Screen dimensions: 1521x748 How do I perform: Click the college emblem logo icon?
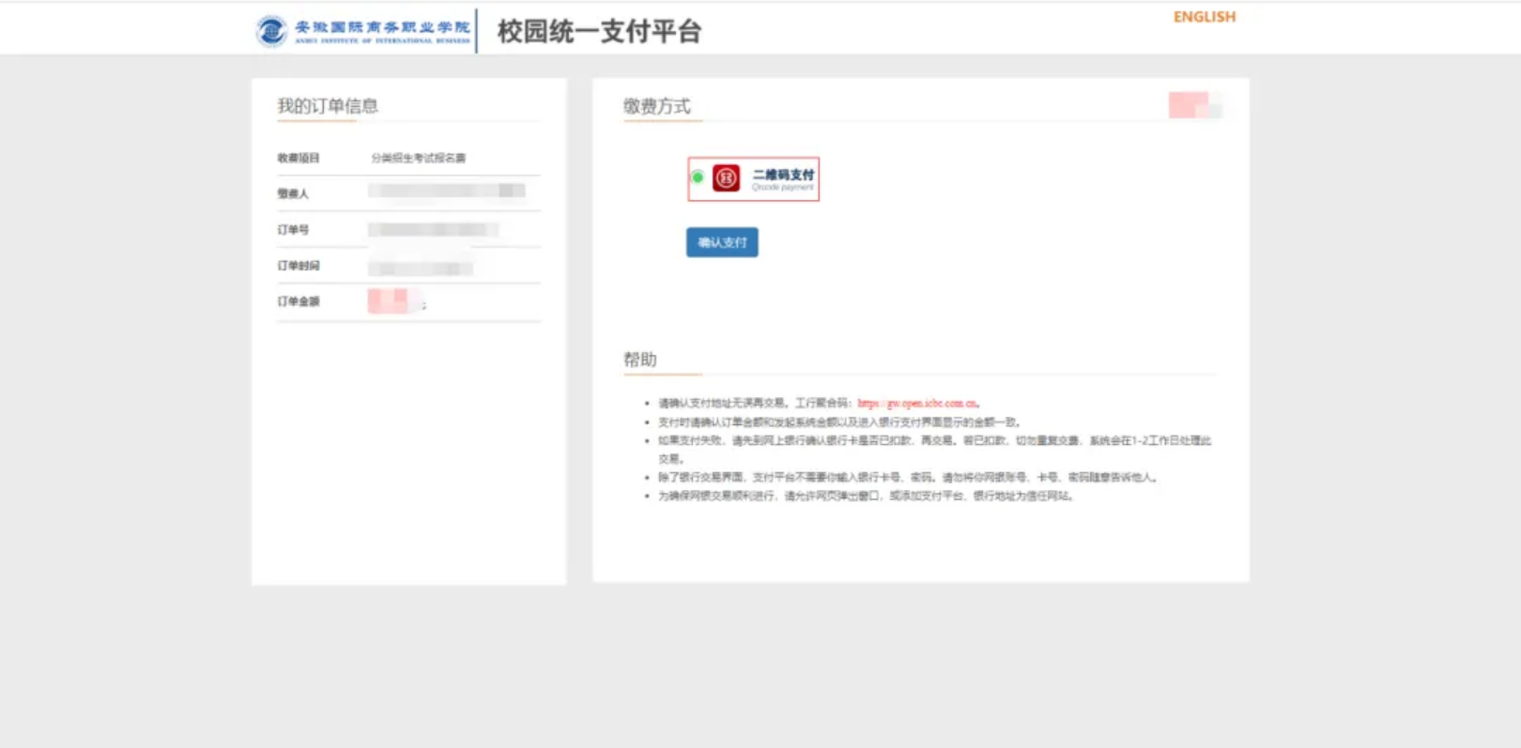pyautogui.click(x=271, y=31)
